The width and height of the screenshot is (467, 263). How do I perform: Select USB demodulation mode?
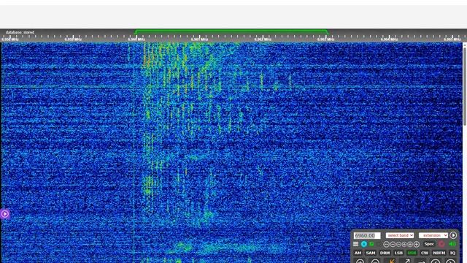pyautogui.click(x=412, y=253)
